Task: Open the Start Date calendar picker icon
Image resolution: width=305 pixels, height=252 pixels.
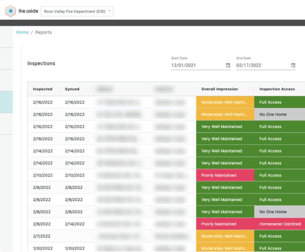Action: [x=228, y=65]
